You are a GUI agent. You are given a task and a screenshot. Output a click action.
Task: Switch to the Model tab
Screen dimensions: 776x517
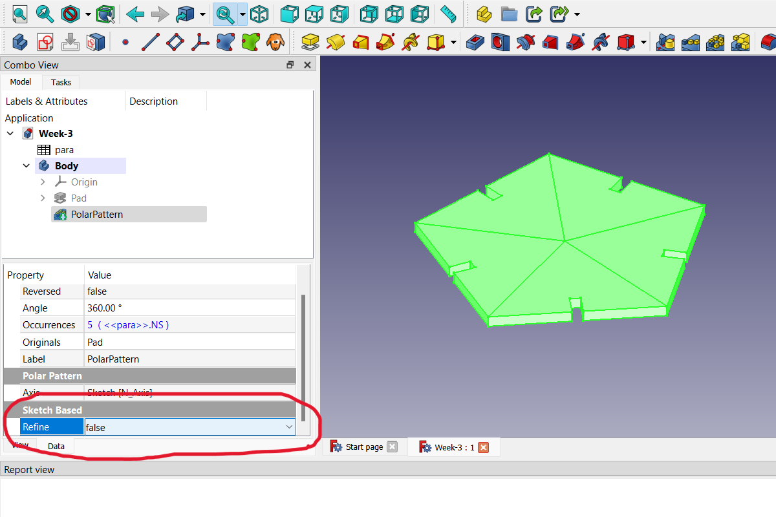(21, 81)
